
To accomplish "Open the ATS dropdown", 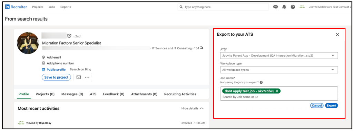I will (279, 56).
